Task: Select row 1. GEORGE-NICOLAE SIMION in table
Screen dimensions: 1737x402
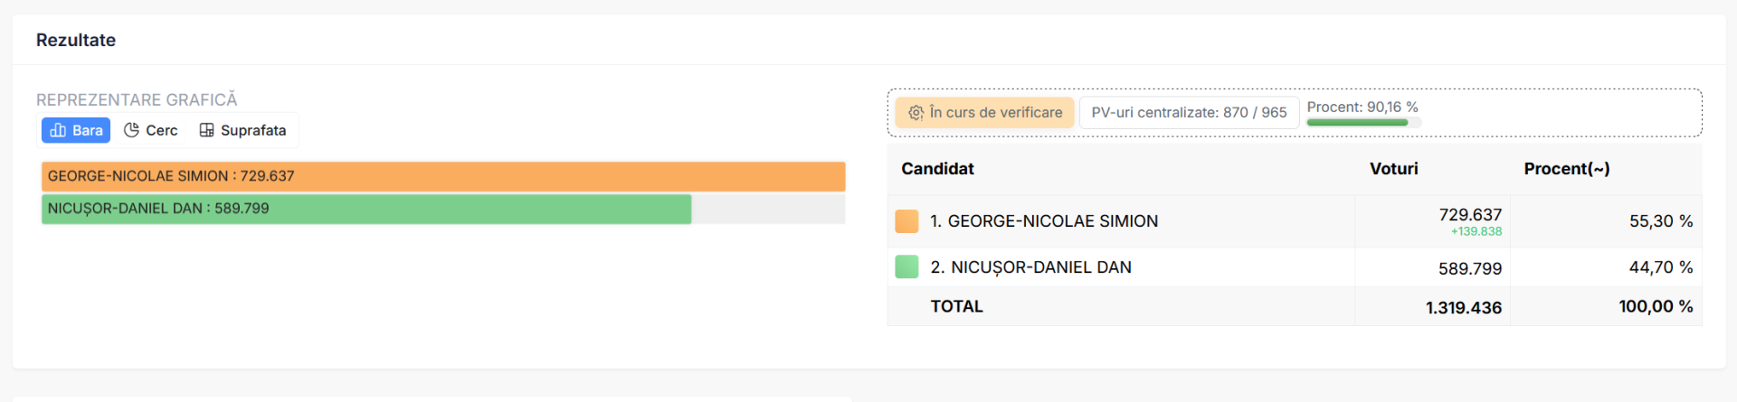Action: (1295, 221)
